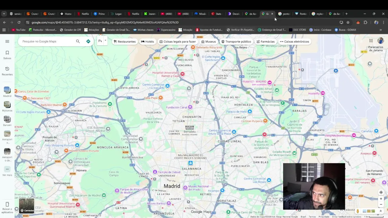Open directions with the blue diamond icon
The height and width of the screenshot is (218, 388).
click(88, 41)
